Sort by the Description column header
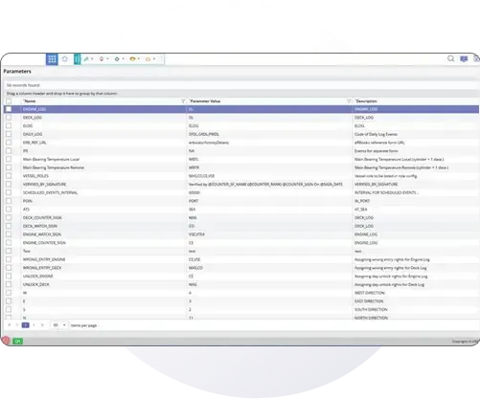The height and width of the screenshot is (399, 480). [x=366, y=101]
